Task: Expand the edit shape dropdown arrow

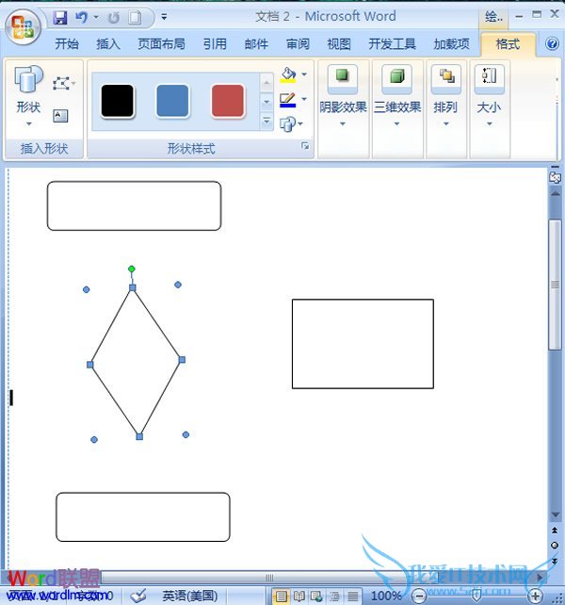Action: pyautogui.click(x=73, y=83)
